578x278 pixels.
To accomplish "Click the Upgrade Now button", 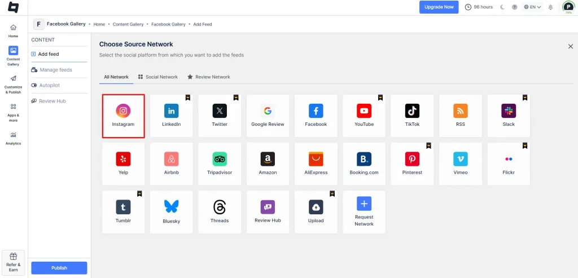I will (439, 7).
